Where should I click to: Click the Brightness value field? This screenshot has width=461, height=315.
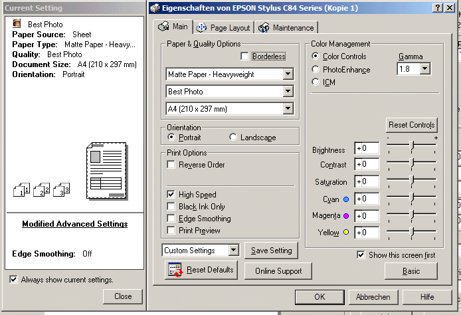tap(367, 148)
